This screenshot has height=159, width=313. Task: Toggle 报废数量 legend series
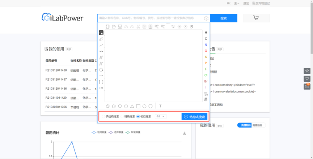click(x=133, y=132)
